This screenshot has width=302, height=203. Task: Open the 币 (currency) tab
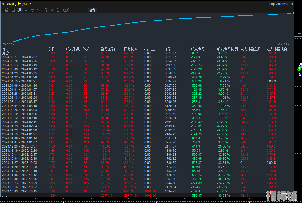[x=45, y=10]
